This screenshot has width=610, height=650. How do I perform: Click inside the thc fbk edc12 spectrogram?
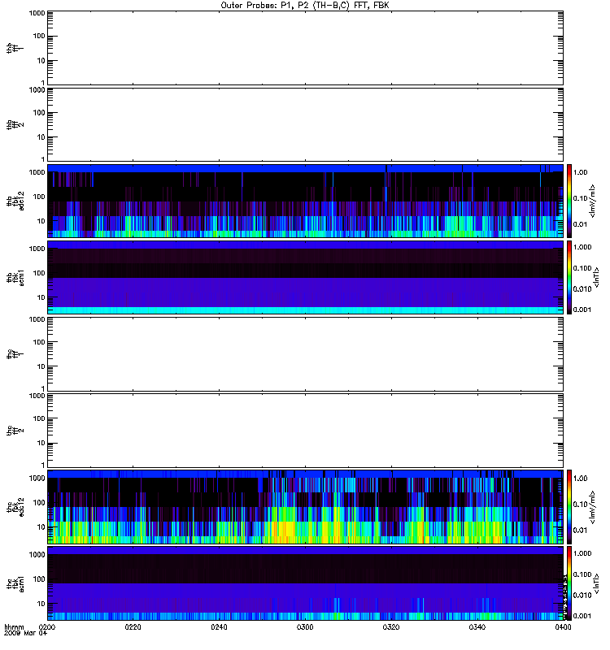coord(305,507)
